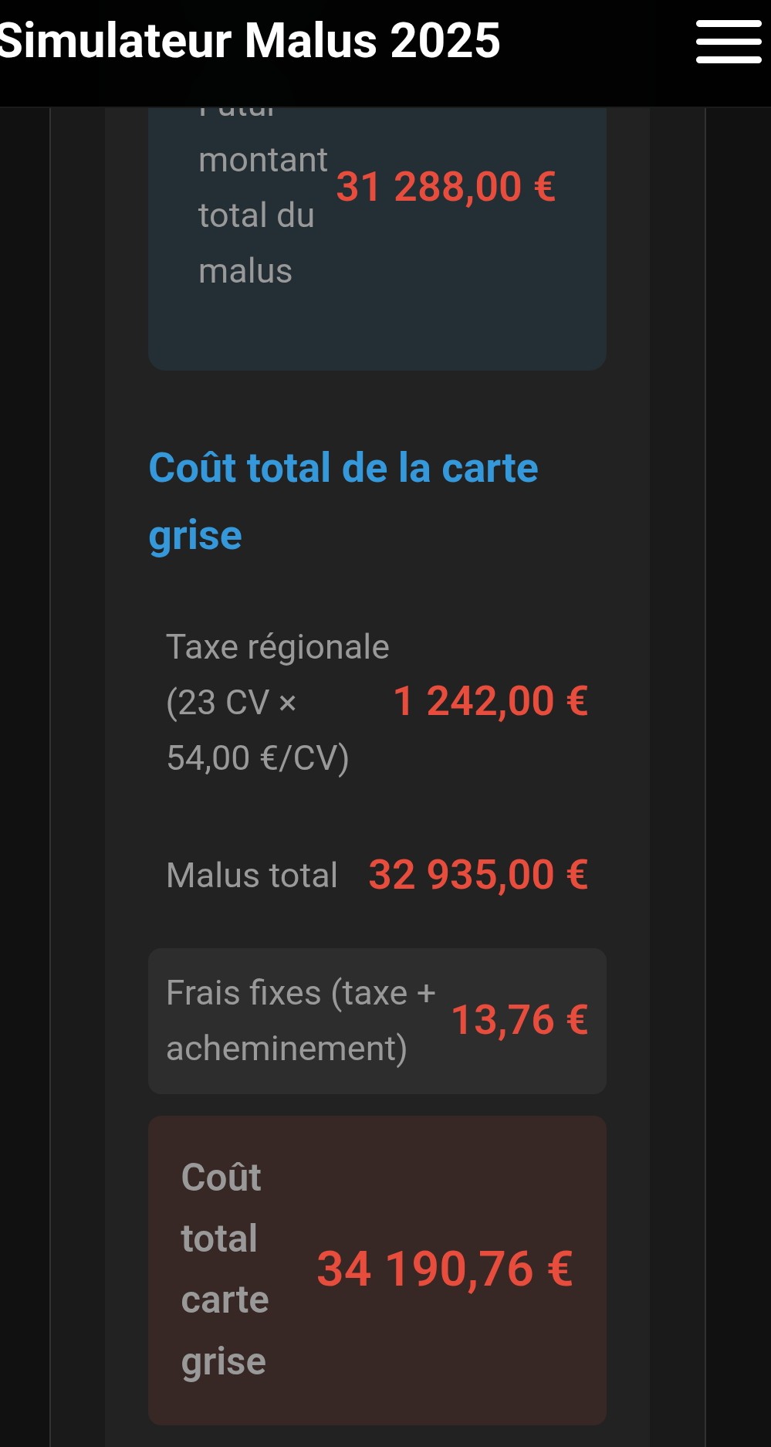Click the 'total du' text in malus card
771x1447 pixels.
point(255,215)
